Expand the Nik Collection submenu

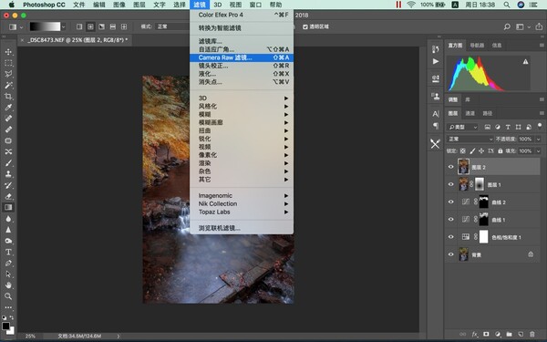point(242,203)
